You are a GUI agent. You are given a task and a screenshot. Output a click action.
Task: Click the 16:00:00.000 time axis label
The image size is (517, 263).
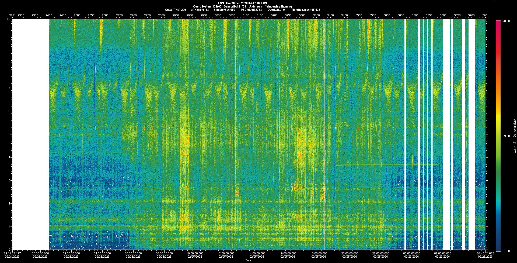coord(288,253)
